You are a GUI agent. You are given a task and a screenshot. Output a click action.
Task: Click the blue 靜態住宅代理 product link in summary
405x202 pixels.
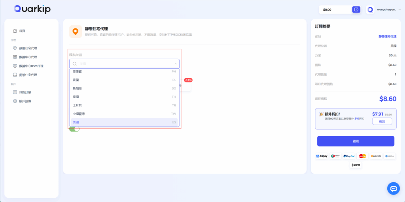click(x=388, y=36)
